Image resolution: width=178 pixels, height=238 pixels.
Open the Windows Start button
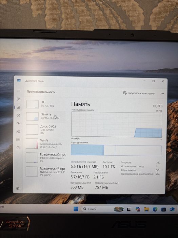pyautogui.click(x=76, y=209)
